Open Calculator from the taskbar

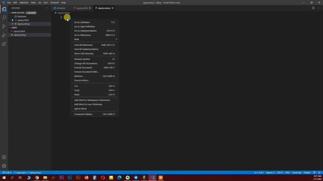94,177
